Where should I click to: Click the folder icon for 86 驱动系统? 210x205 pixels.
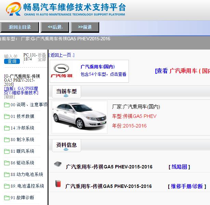pyautogui.click(x=7, y=163)
